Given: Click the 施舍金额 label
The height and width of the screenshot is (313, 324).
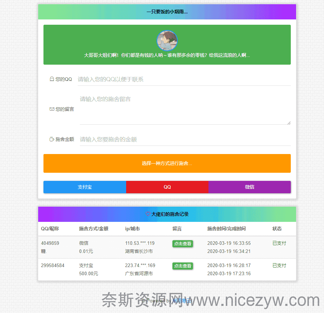Looking at the screenshot, I should (x=65, y=139).
